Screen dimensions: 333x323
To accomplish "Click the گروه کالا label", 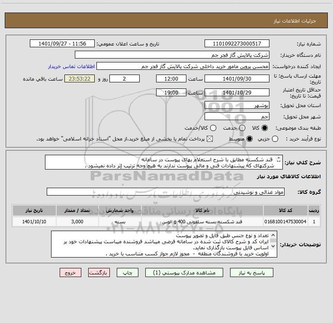I will [x=309, y=192].
